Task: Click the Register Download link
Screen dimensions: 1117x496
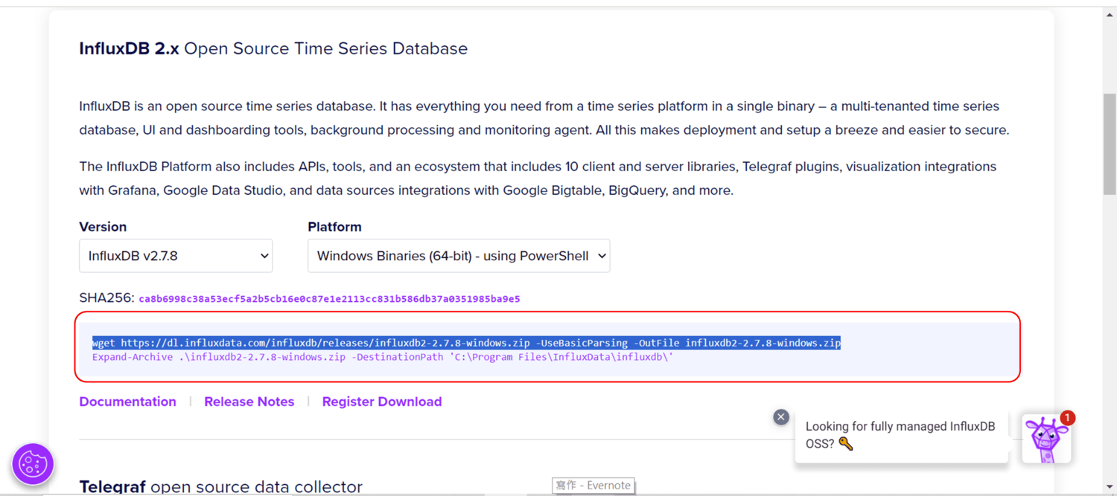Action: pyautogui.click(x=382, y=402)
